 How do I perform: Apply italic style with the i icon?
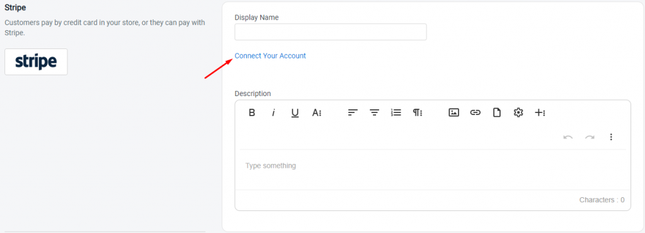(273, 112)
